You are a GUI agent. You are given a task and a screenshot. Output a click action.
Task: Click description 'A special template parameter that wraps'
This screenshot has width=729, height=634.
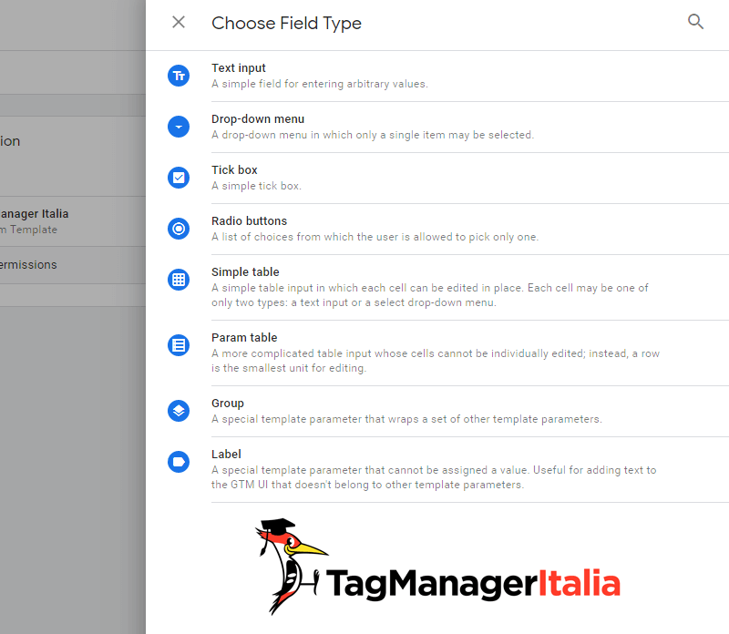(x=406, y=419)
